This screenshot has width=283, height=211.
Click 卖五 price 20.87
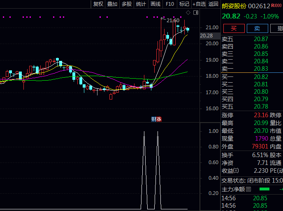coord(261,39)
